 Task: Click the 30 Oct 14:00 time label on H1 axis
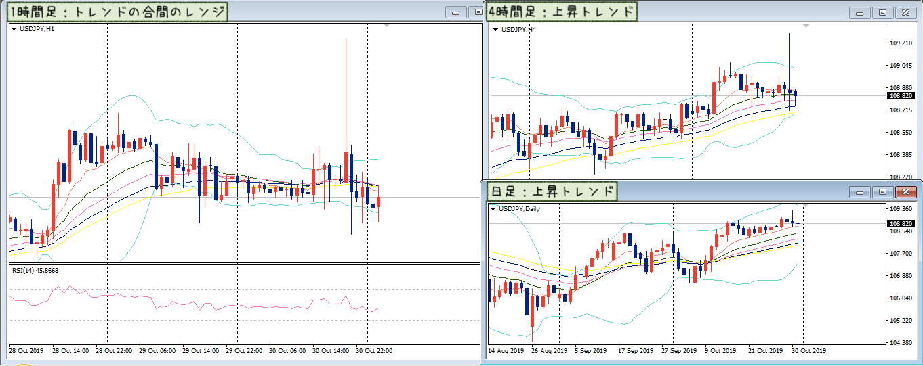331,351
